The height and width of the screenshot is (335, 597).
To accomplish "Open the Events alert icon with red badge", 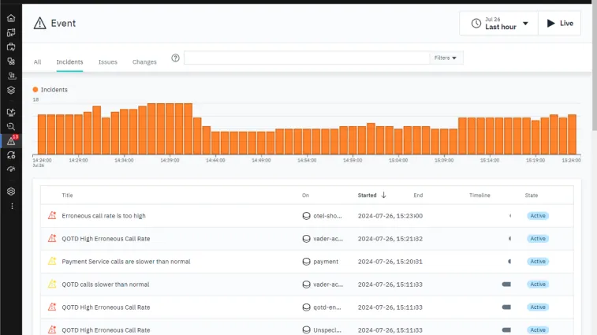I will click(11, 141).
